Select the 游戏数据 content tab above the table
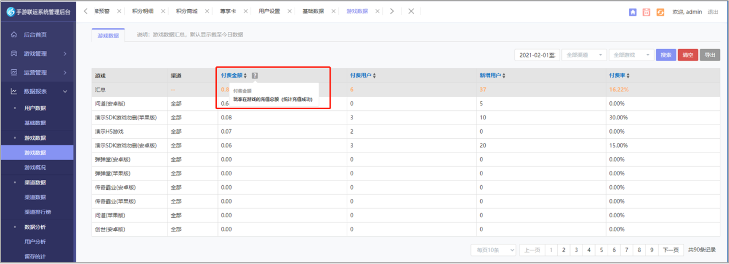Image resolution: width=729 pixels, height=264 pixels. click(108, 35)
